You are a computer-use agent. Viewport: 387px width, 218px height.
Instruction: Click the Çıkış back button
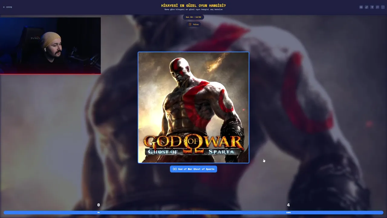[x=8, y=7]
